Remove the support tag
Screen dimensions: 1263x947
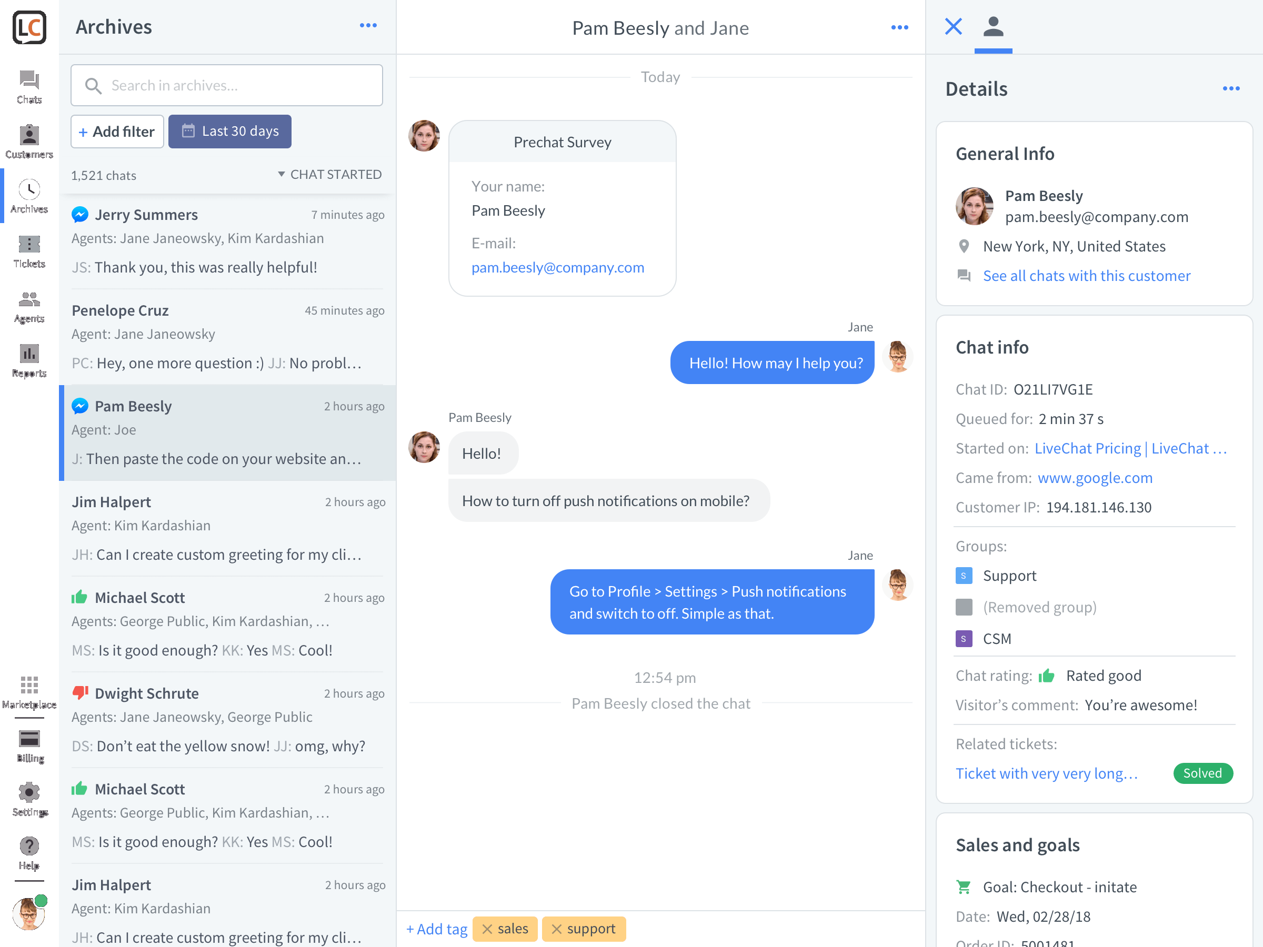coord(557,929)
